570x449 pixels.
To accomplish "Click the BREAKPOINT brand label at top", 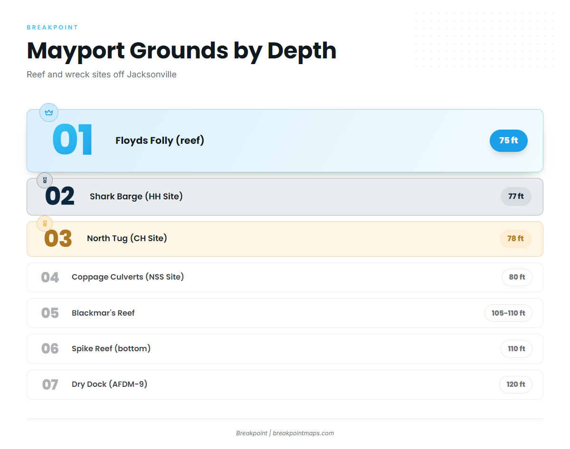I will coord(52,28).
